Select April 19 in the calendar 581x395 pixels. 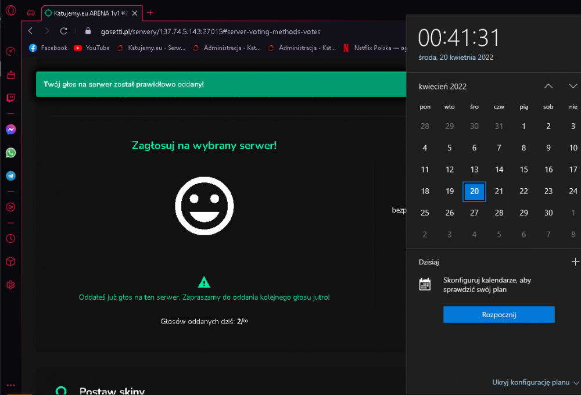coord(450,191)
